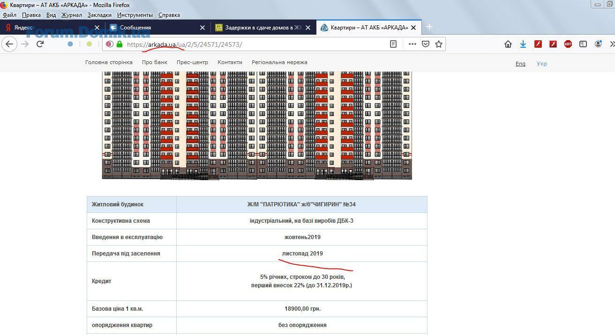Open the Прес-центр link

(192, 62)
